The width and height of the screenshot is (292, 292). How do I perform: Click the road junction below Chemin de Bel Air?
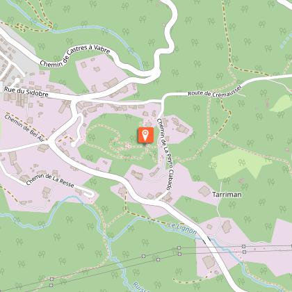click(51, 140)
